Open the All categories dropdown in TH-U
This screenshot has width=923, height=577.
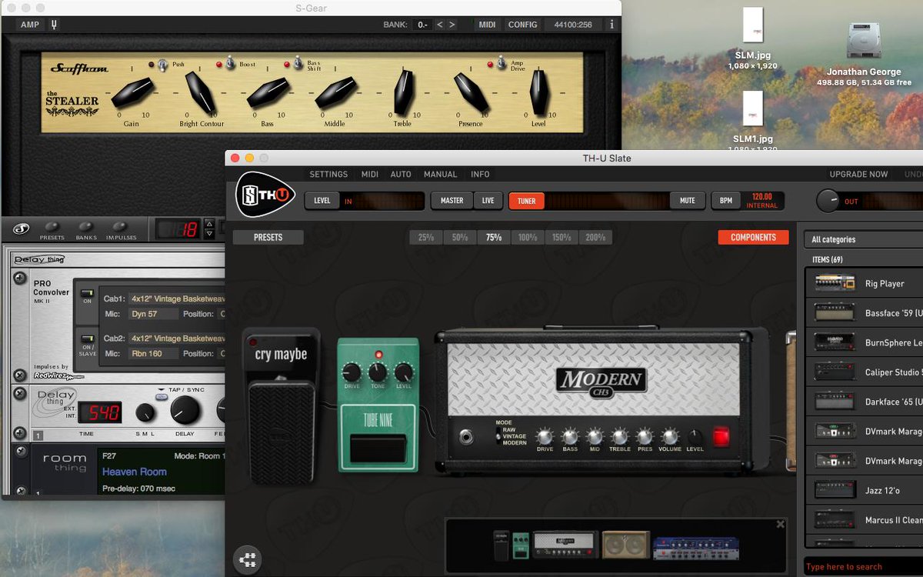pos(863,239)
